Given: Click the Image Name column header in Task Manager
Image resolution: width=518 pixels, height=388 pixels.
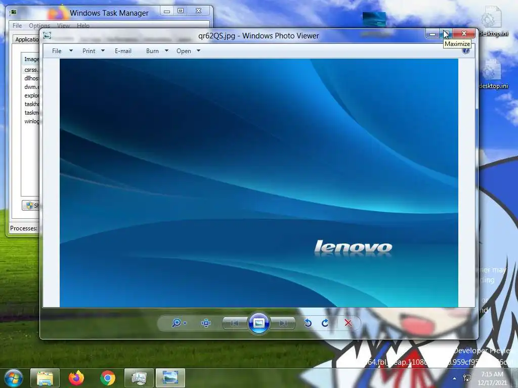Looking at the screenshot, I should pyautogui.click(x=31, y=59).
